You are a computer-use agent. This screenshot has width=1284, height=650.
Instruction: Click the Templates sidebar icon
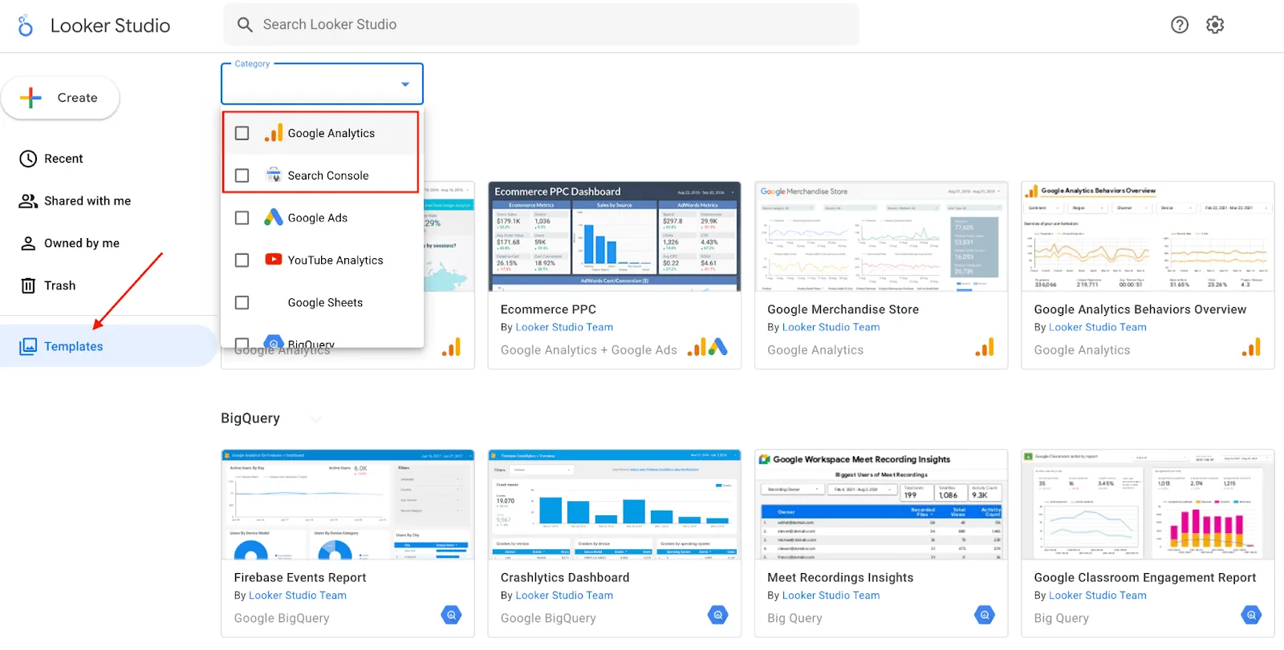point(28,346)
